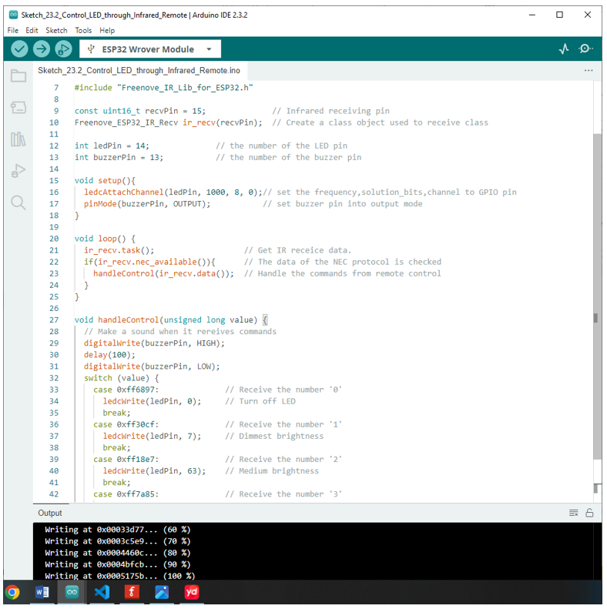Click the editor vertical scrollbar thumb

597,297
